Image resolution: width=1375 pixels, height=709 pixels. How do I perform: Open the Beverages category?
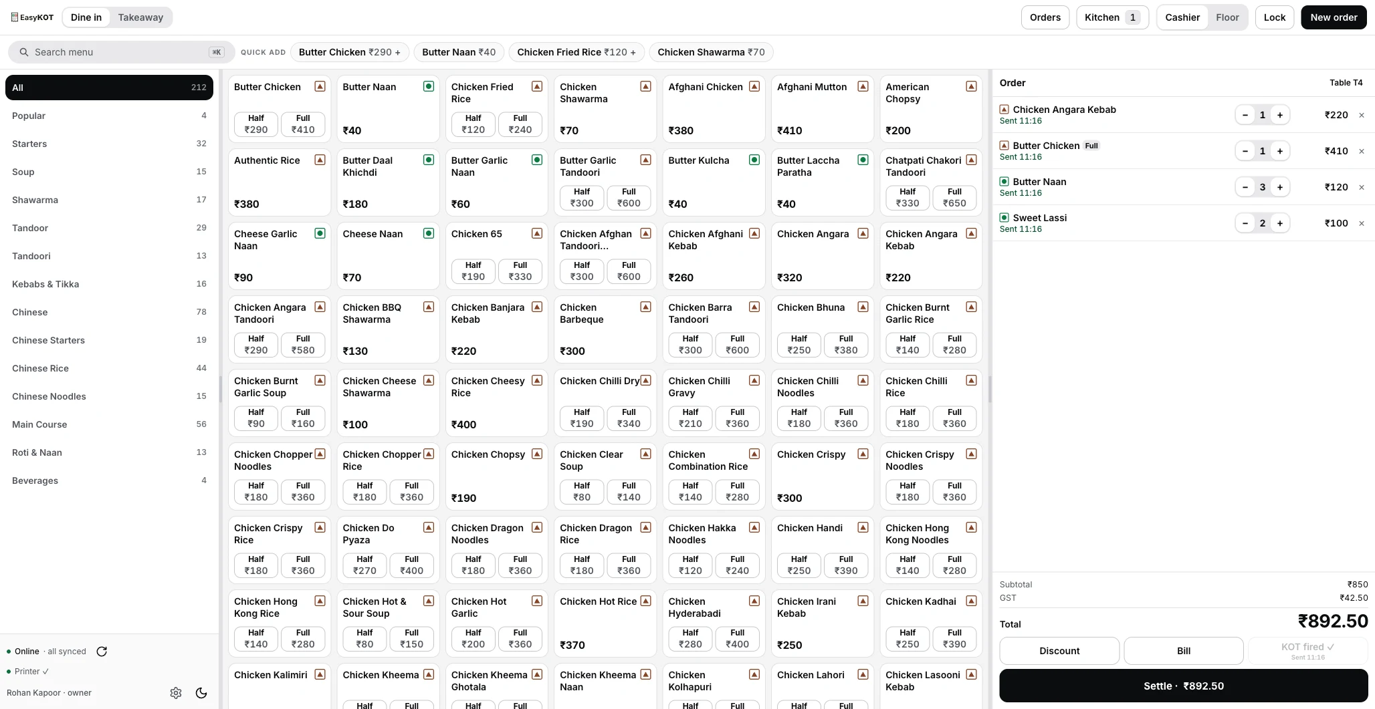(109, 480)
